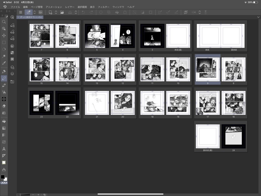Open the ページ管理 menu
Screen dimensions: 261x196
coord(37,7)
